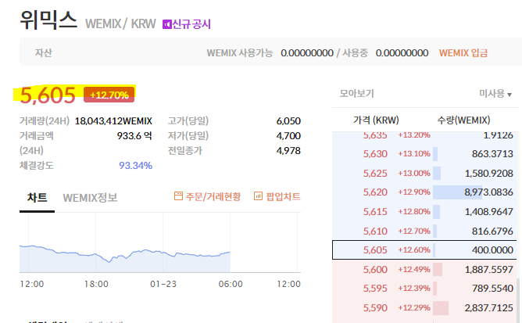Select the 5,630 ask price row
This screenshot has height=323, width=522.
point(424,153)
